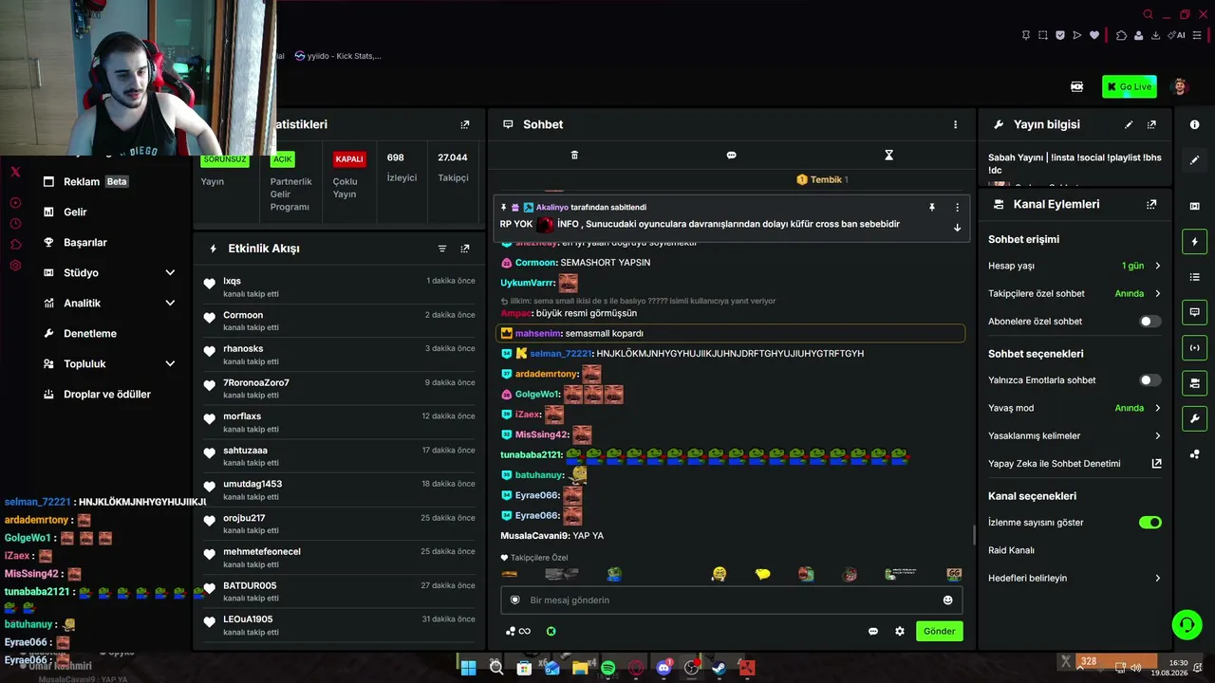
Task: Clear chat with the trash icon
Action: [574, 155]
